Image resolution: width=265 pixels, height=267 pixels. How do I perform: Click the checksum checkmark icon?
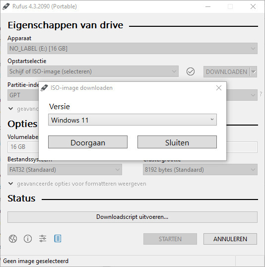coord(191,71)
